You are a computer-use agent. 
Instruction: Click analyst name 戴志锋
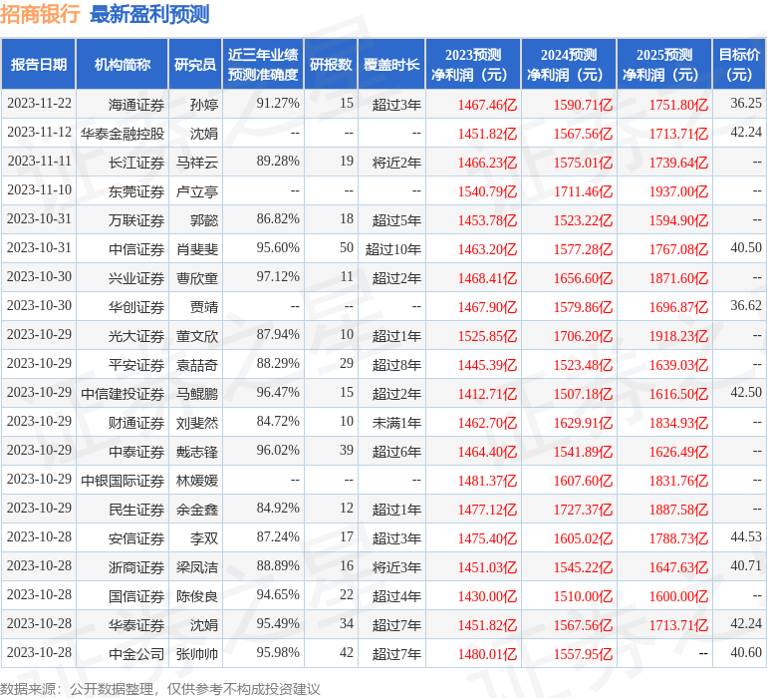pyautogui.click(x=197, y=451)
